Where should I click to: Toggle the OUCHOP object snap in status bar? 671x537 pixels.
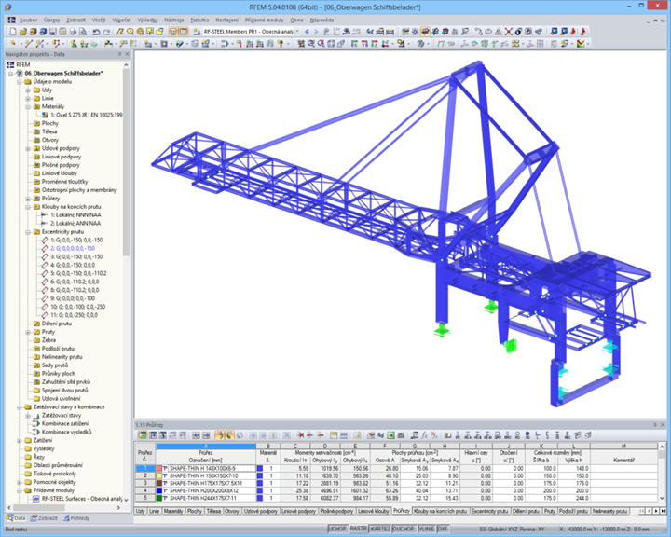point(404,529)
